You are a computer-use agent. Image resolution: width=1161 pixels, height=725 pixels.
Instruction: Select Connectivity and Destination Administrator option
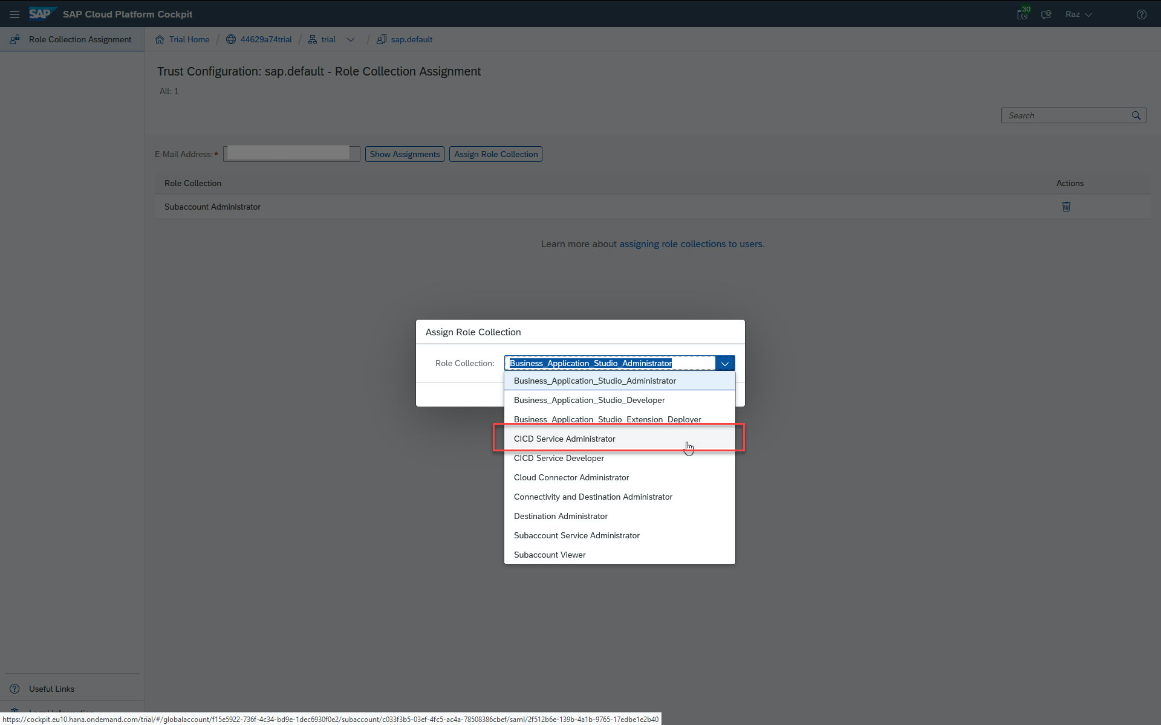pos(620,497)
